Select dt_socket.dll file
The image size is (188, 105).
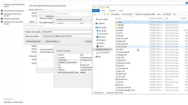pyautogui.click(x=122, y=47)
